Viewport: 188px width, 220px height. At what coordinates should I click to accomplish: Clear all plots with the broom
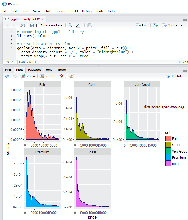(71, 76)
